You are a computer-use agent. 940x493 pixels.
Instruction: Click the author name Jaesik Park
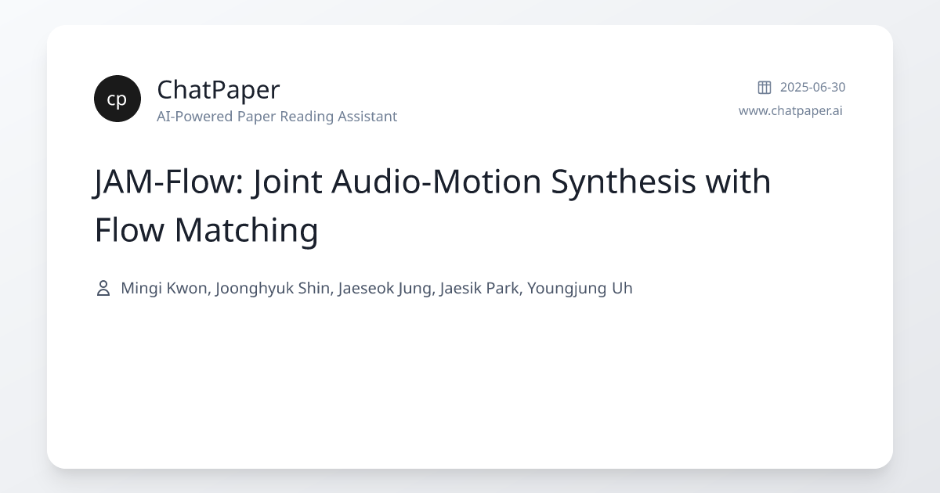(x=479, y=288)
